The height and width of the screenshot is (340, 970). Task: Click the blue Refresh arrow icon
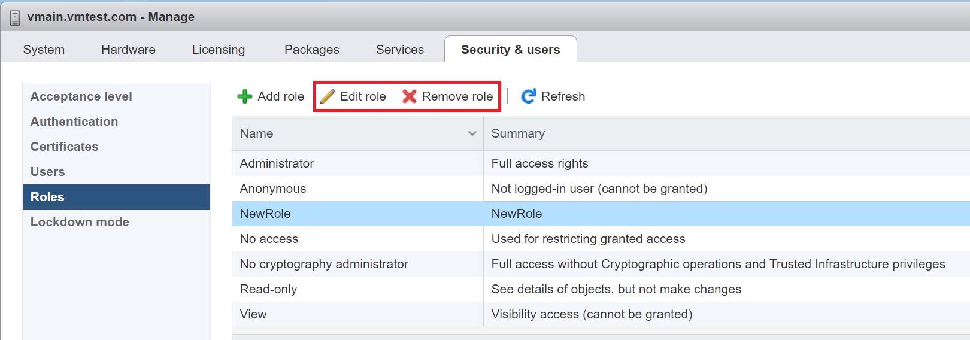(528, 96)
